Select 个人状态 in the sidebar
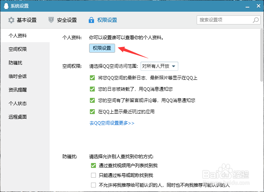The image size is (264, 192). 25,103
